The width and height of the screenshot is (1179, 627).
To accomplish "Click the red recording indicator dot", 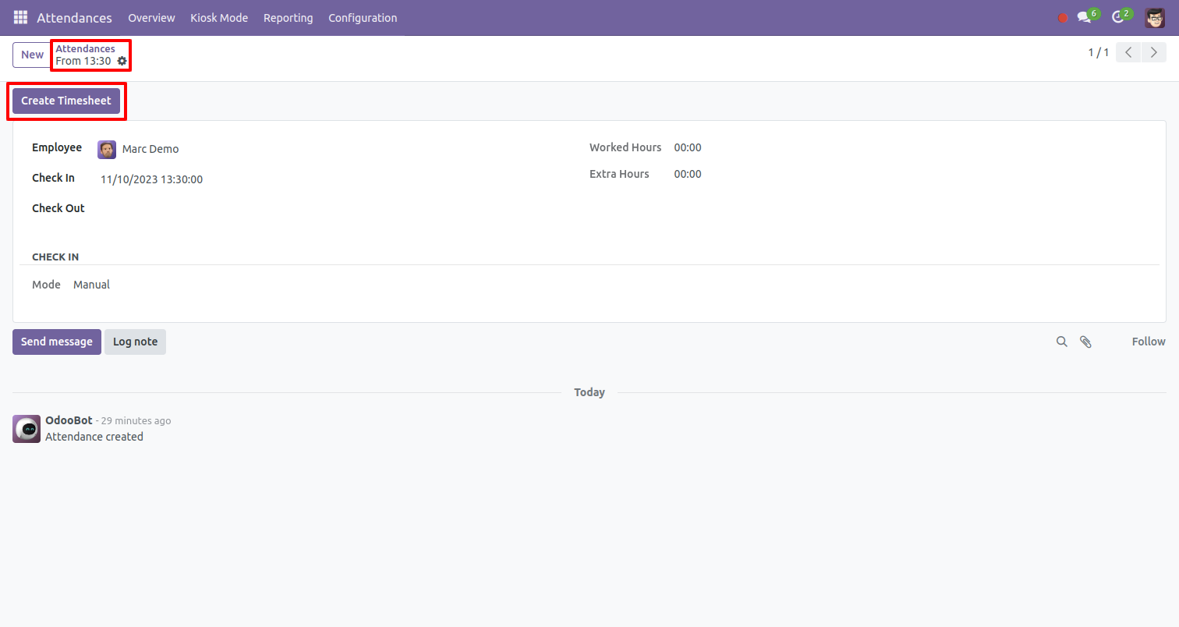I will pyautogui.click(x=1063, y=18).
